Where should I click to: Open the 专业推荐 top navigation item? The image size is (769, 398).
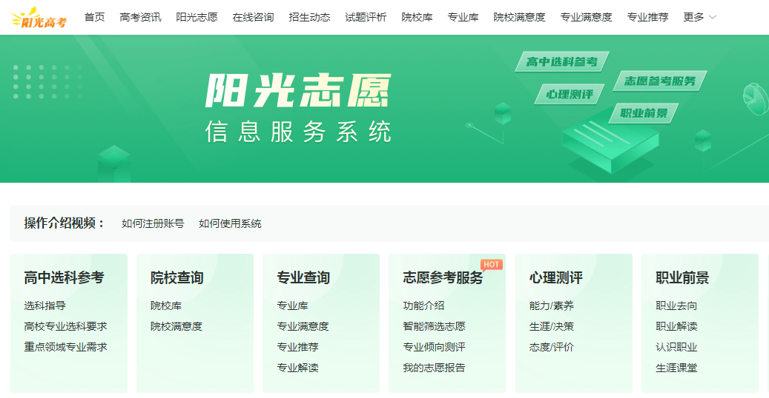647,17
